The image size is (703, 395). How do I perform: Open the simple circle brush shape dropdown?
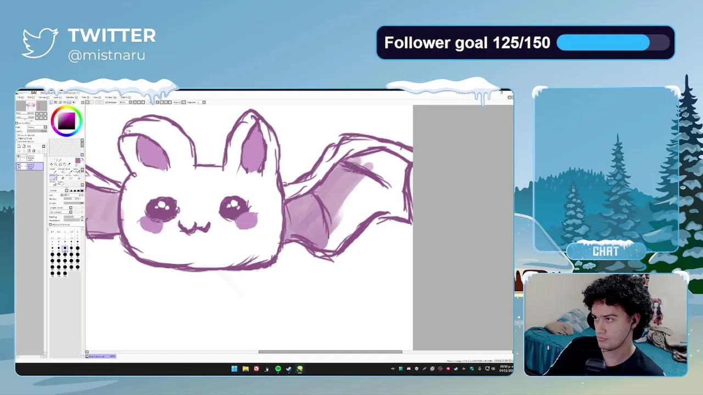60,208
